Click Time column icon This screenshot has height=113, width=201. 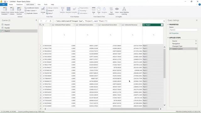pos(99,10)
